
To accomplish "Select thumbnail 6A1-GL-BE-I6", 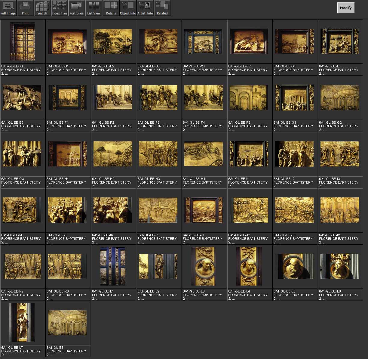I will (x=113, y=210).
